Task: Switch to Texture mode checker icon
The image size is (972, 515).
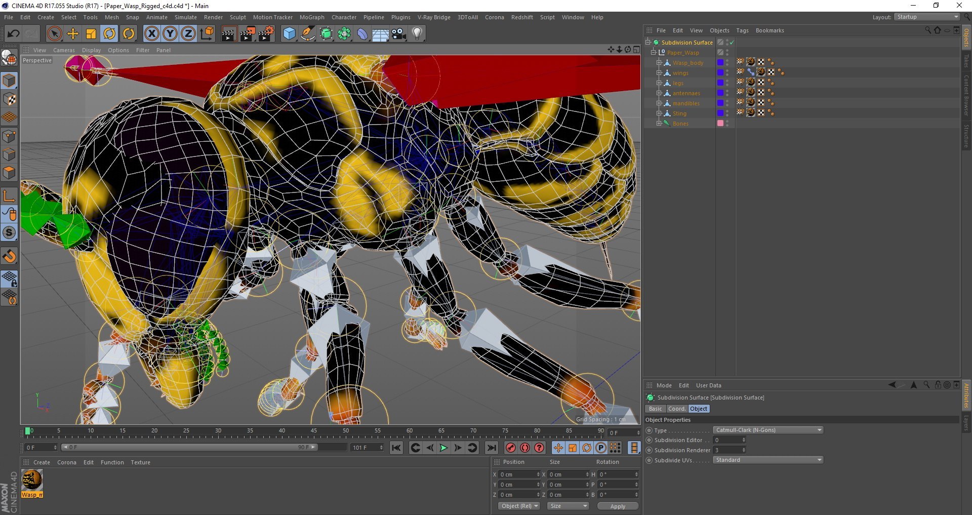Action: click(x=10, y=99)
